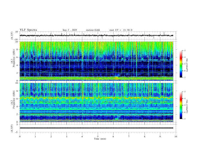Click the "ch.3(V)" axis label
This screenshot has height=153, width=198.
12,128
